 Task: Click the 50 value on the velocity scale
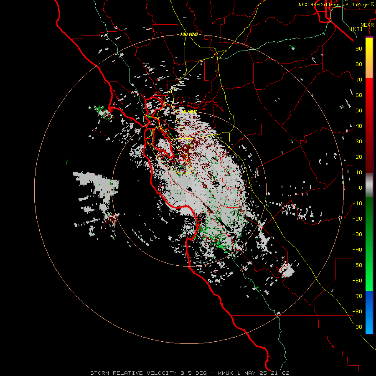359,111
